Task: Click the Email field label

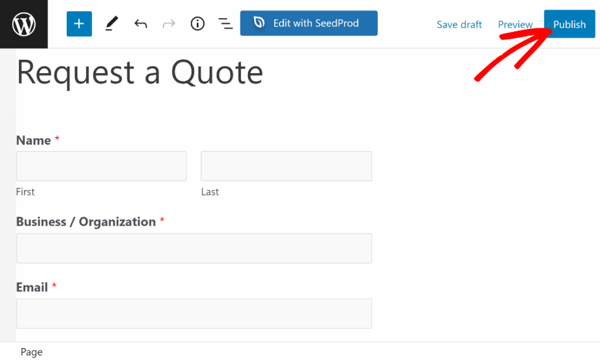Action: pyautogui.click(x=32, y=287)
